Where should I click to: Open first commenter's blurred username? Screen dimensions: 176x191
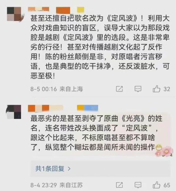tap(38, 9)
